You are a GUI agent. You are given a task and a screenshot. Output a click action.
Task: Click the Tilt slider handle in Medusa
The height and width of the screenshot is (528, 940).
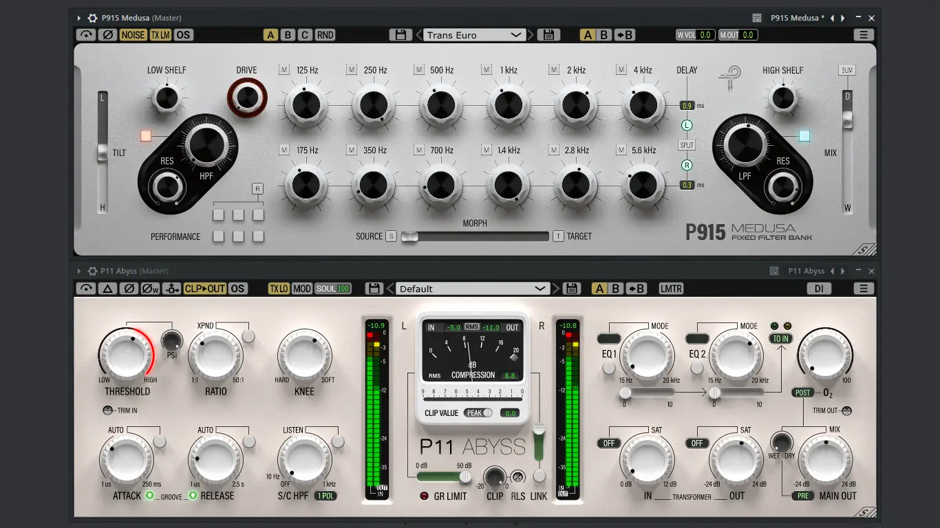click(102, 153)
